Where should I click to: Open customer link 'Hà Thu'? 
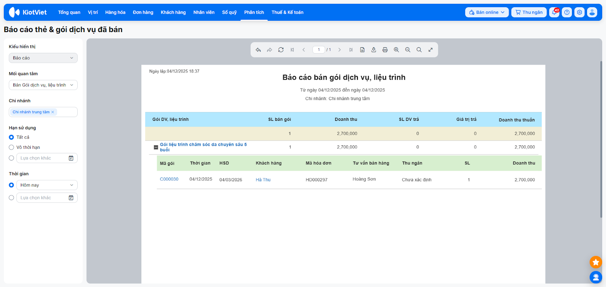(263, 180)
